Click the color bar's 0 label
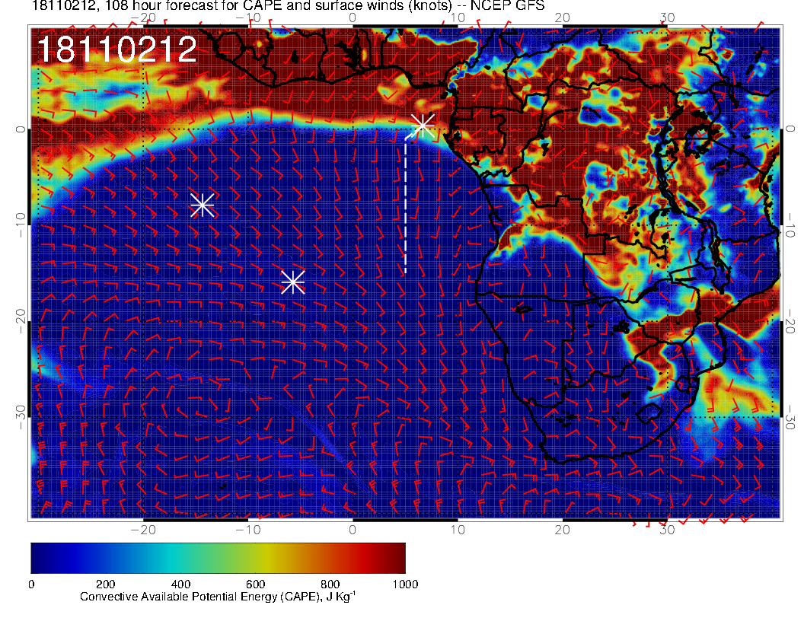Image resolution: width=804 pixels, height=621 pixels. (31, 584)
